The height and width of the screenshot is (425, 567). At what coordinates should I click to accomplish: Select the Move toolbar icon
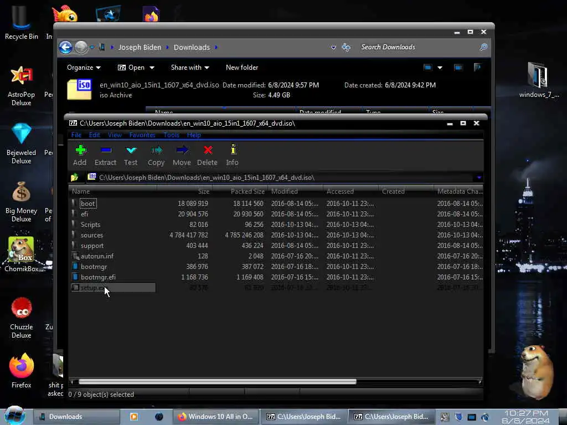point(182,155)
